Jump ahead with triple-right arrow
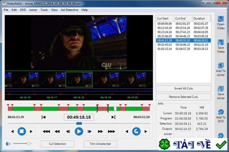 tap(111, 132)
